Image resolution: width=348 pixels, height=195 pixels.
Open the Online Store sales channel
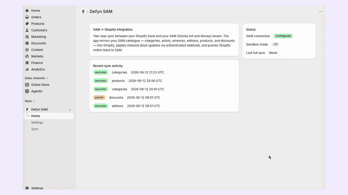click(40, 85)
